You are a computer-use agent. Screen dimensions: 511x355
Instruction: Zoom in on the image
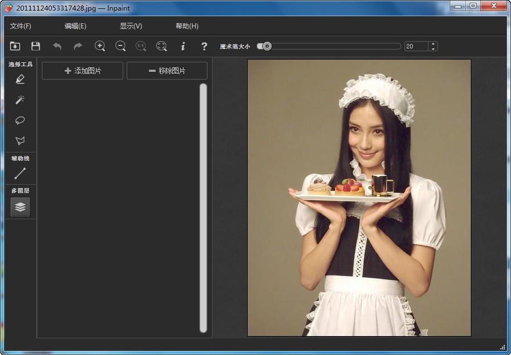pos(100,46)
